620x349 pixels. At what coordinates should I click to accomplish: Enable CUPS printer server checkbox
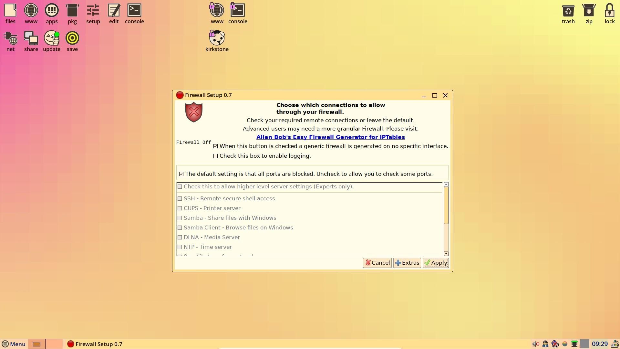click(180, 208)
